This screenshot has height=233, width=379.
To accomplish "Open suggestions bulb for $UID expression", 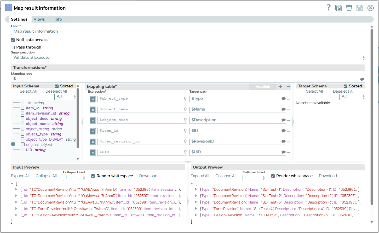I will tap(185, 152).
